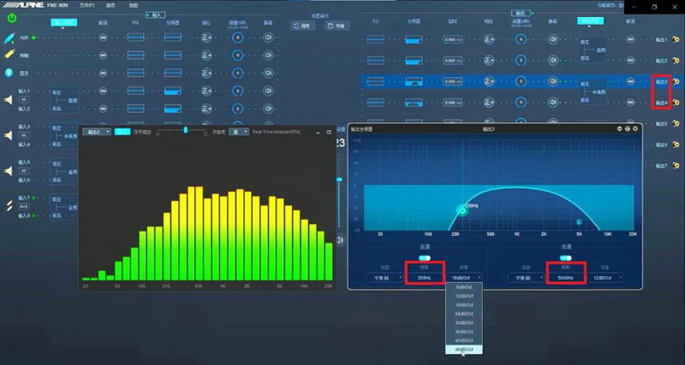Screen dimensions: 685x365
Task: Click the low-pass frequency field showing 5000Hz
Action: 566,277
